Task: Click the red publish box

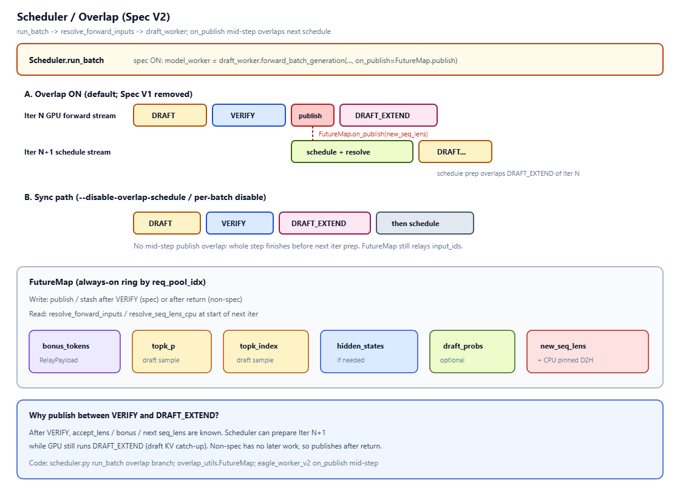Action: (313, 115)
